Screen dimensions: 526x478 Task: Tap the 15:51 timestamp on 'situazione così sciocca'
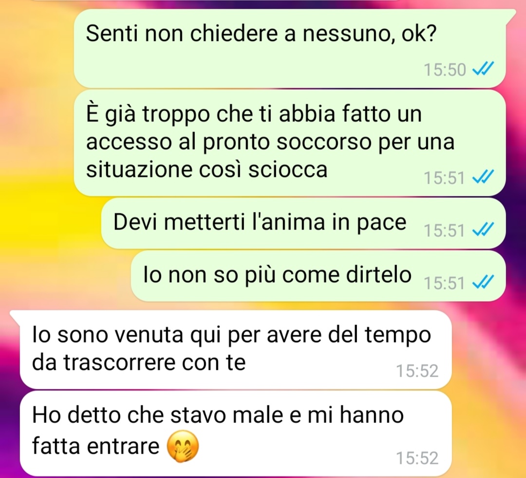pos(444,177)
